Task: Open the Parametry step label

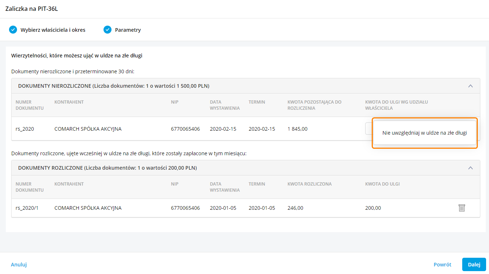Action: click(128, 30)
